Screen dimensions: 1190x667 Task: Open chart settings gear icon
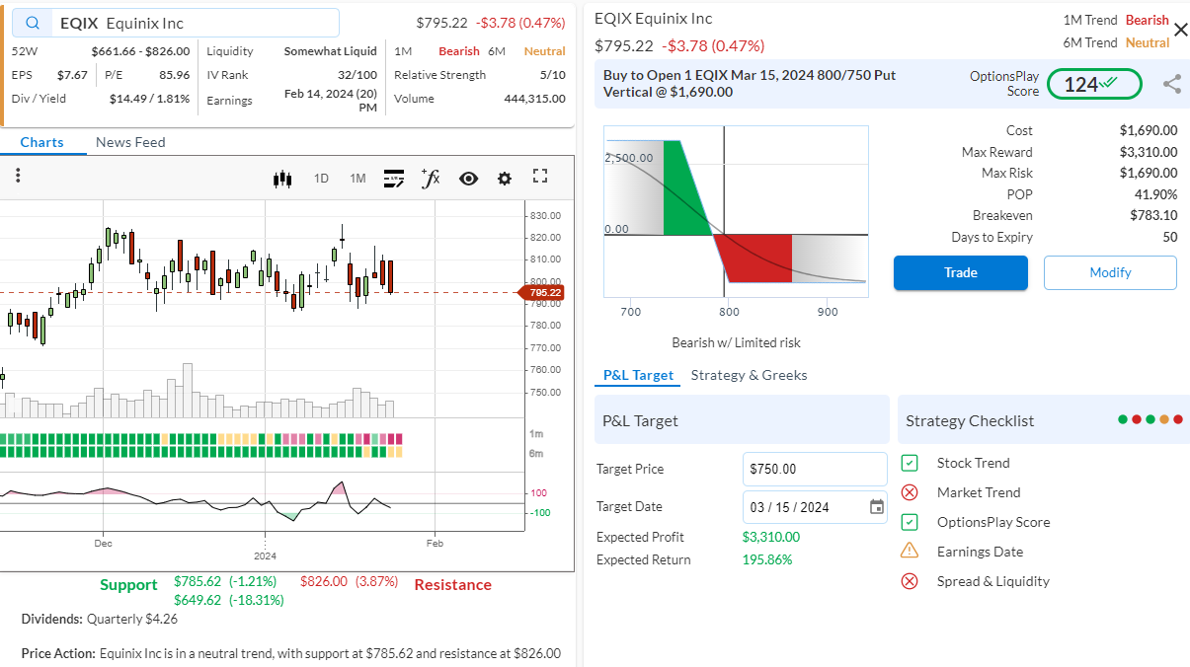click(505, 179)
